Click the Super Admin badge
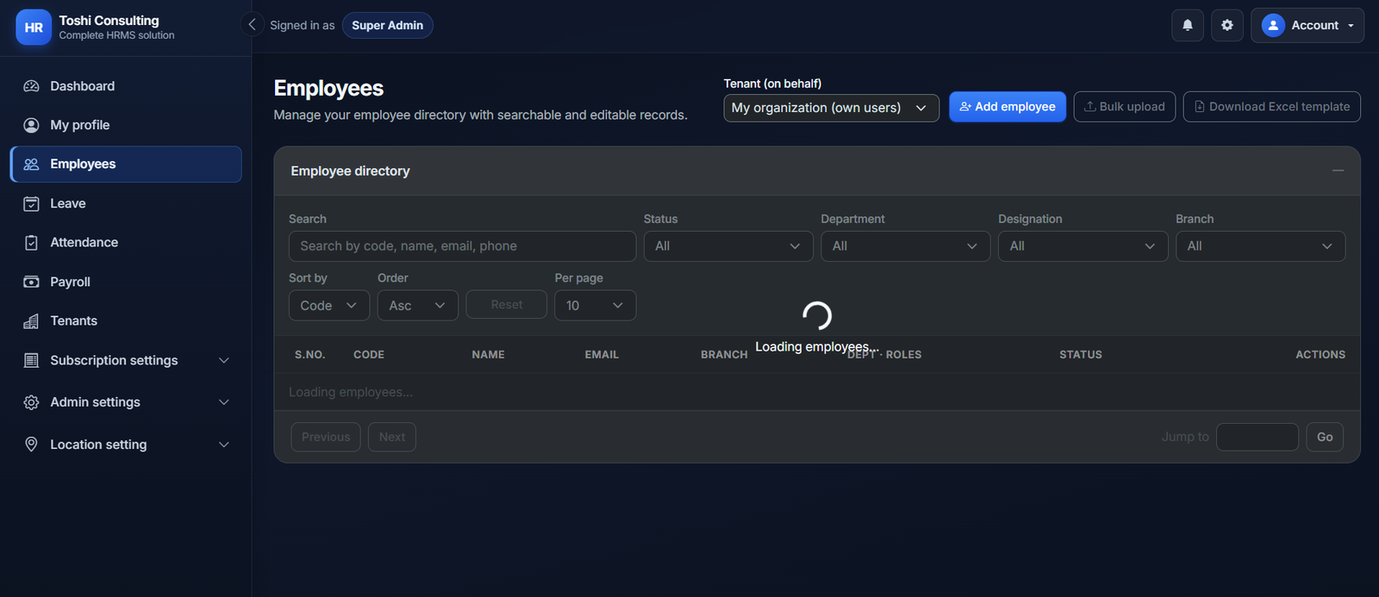Image resolution: width=1379 pixels, height=597 pixels. [x=388, y=25]
